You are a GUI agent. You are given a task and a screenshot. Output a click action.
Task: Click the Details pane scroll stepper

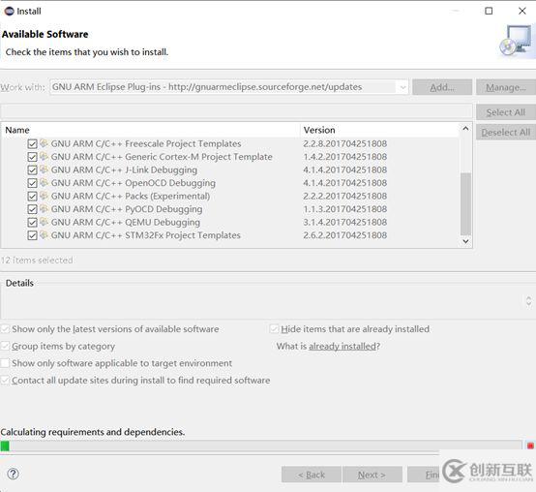click(529, 301)
